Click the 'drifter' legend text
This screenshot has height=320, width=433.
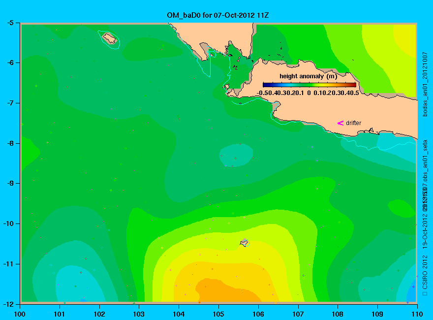click(x=353, y=123)
